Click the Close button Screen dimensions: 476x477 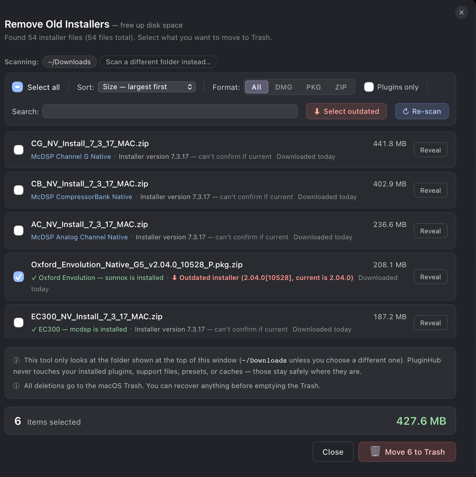[333, 452]
